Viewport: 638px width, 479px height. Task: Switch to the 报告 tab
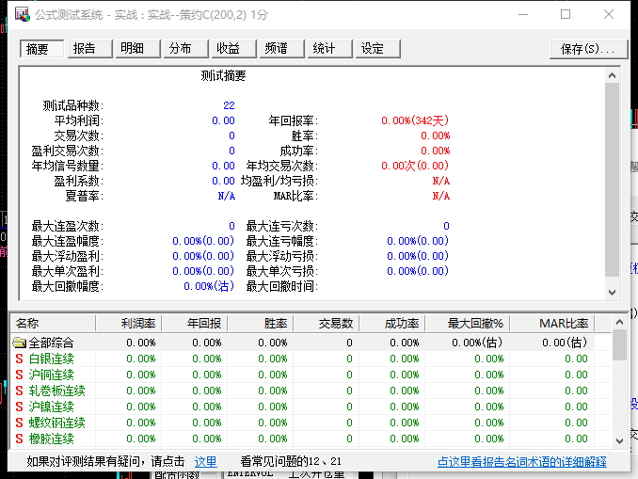coord(85,49)
